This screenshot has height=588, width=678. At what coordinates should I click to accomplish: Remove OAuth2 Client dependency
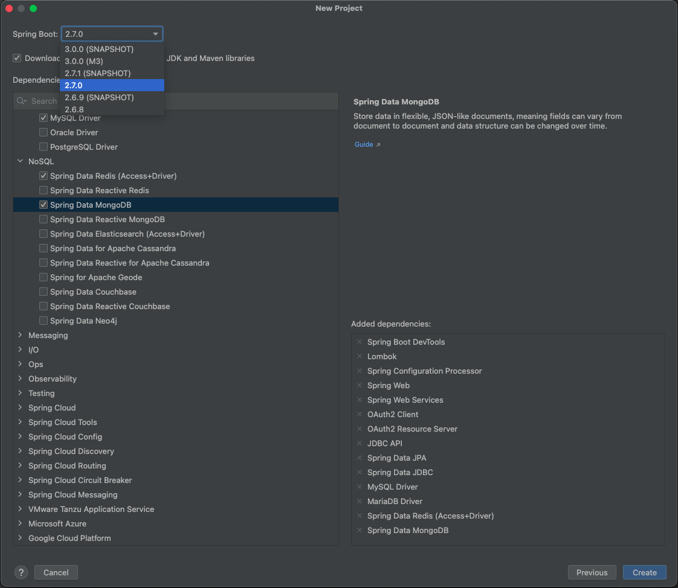pos(360,414)
